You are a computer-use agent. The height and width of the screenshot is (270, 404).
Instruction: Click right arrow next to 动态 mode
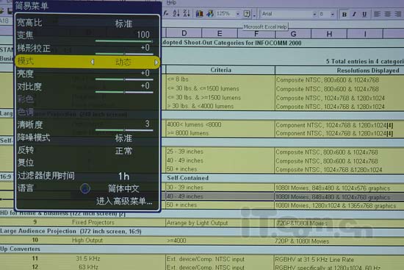(x=156, y=63)
